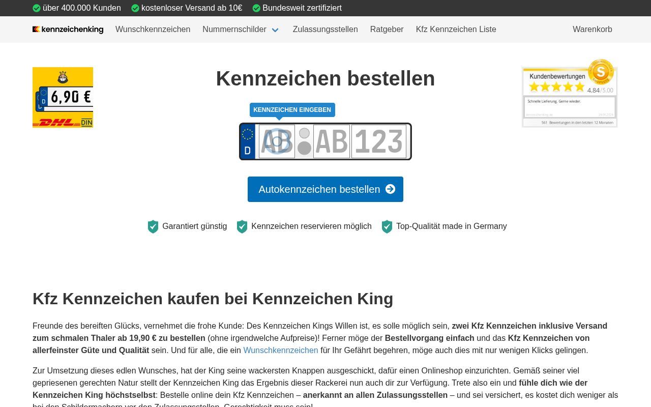651x407 pixels.
Task: Click the 6,90 € DHL promo image
Action: [63, 97]
